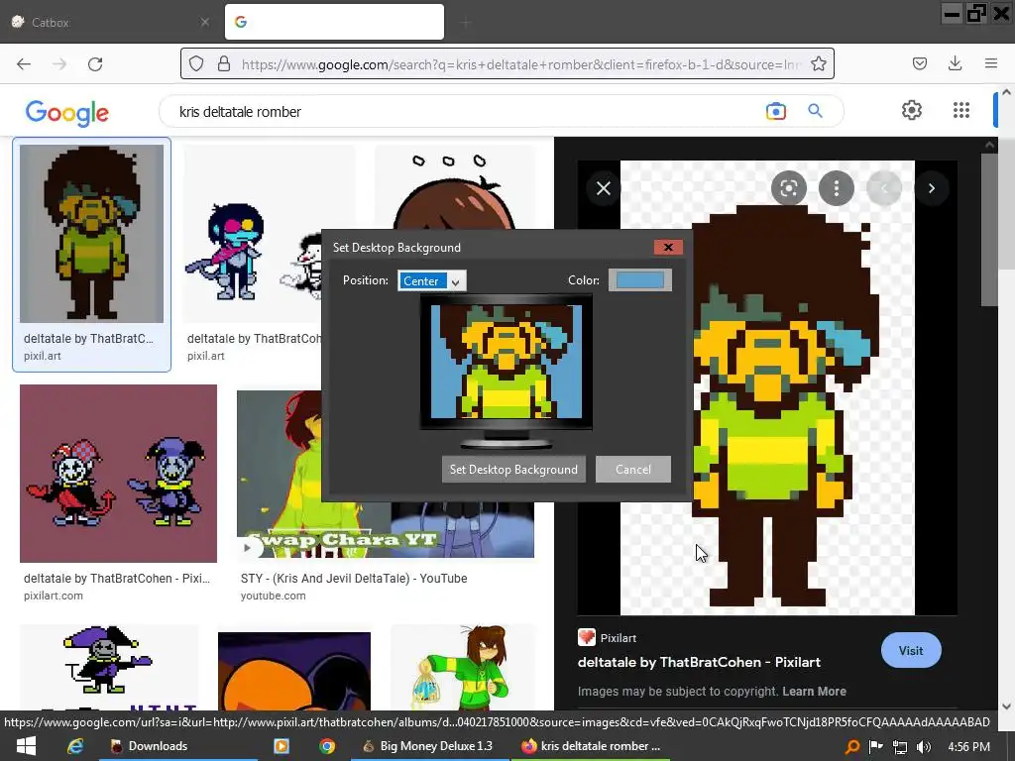Image resolution: width=1015 pixels, height=761 pixels.
Task: Click the pixilart.com source label
Action: pyautogui.click(x=54, y=596)
